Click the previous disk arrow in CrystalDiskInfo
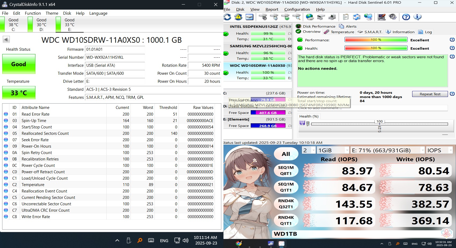This screenshot has width=456, height=248. click(x=6, y=40)
